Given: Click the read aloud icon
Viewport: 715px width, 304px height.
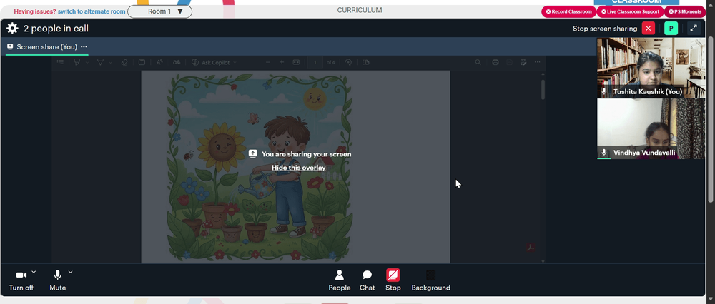Looking at the screenshot, I should coord(159,62).
